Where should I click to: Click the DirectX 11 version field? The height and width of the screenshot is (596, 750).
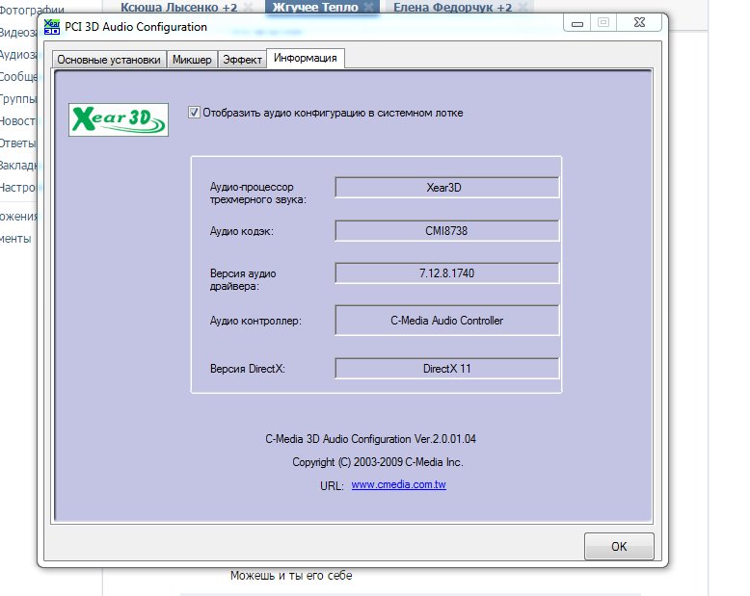(446, 369)
